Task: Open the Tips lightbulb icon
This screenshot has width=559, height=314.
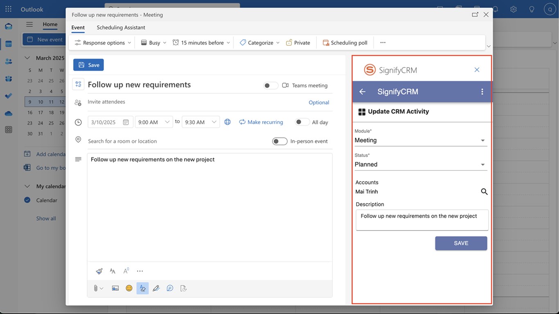Action: click(x=532, y=9)
